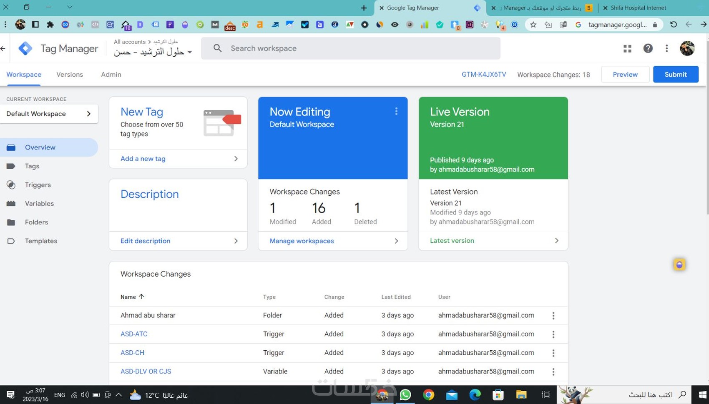Screen dimensions: 709x404
Task: Open File Explorer from the taskbar
Action: [x=521, y=394]
